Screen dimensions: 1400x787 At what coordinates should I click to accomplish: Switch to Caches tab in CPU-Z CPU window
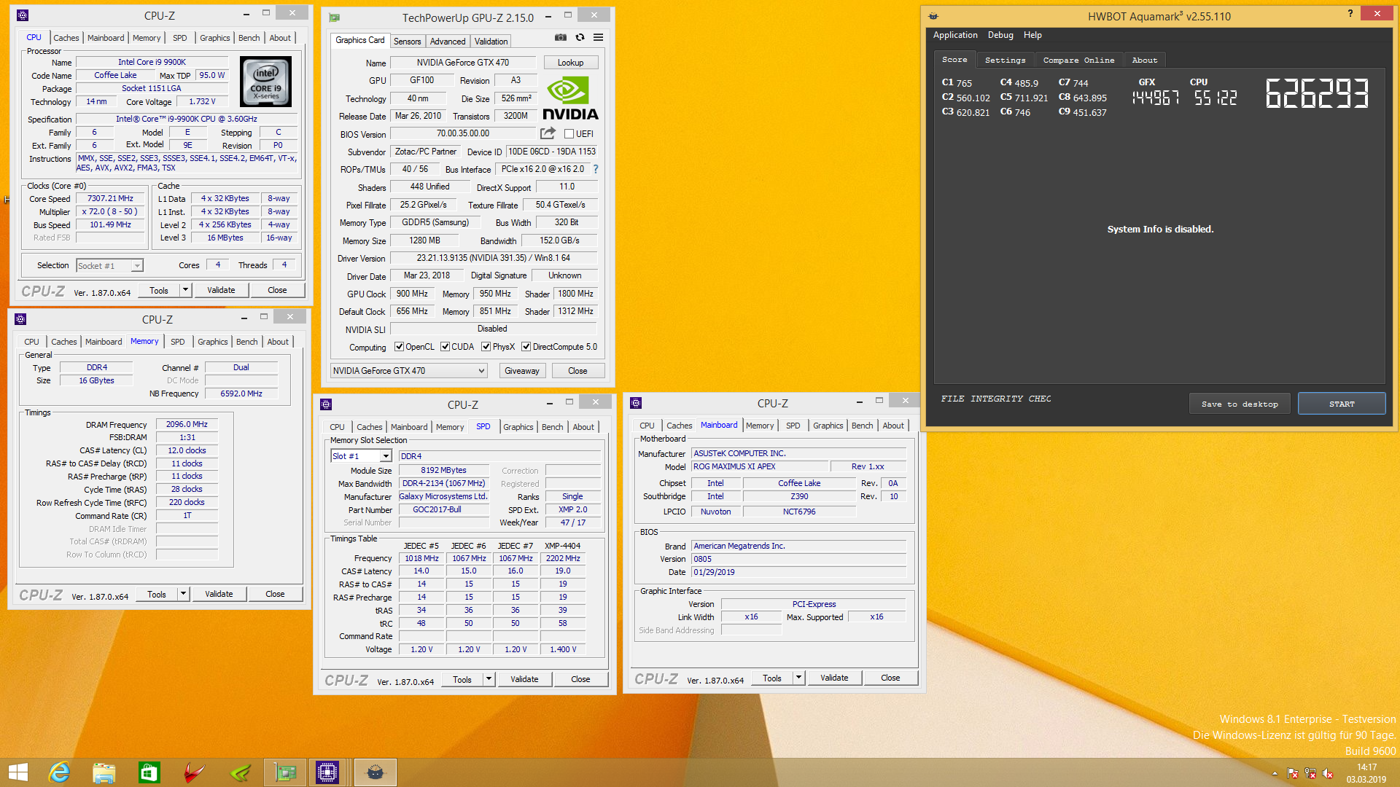pos(66,38)
